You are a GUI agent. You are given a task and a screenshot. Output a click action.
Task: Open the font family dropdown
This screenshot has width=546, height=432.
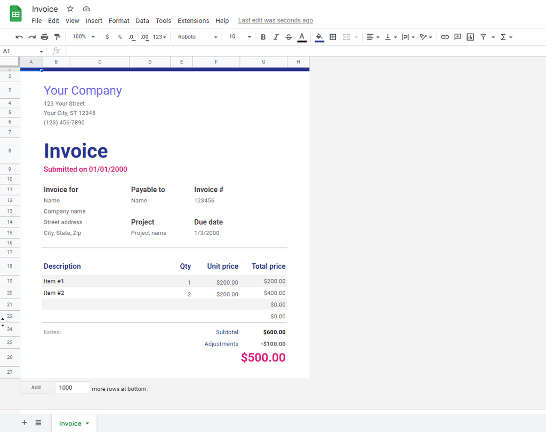197,37
